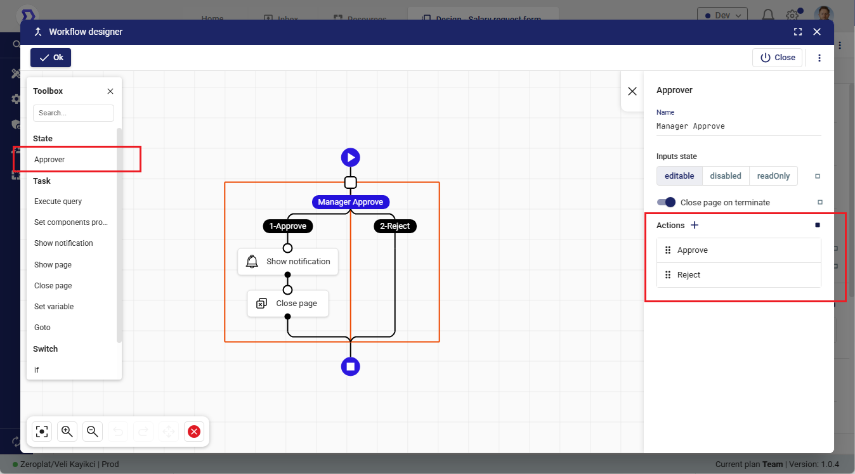The height and width of the screenshot is (474, 855).
Task: Click the workflow end stop node
Action: point(350,366)
